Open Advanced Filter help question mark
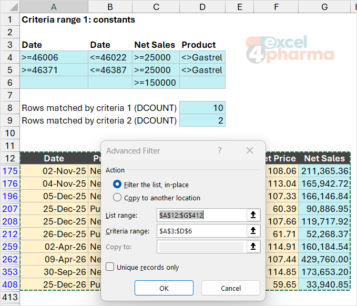The height and width of the screenshot is (306, 357). tap(219, 150)
